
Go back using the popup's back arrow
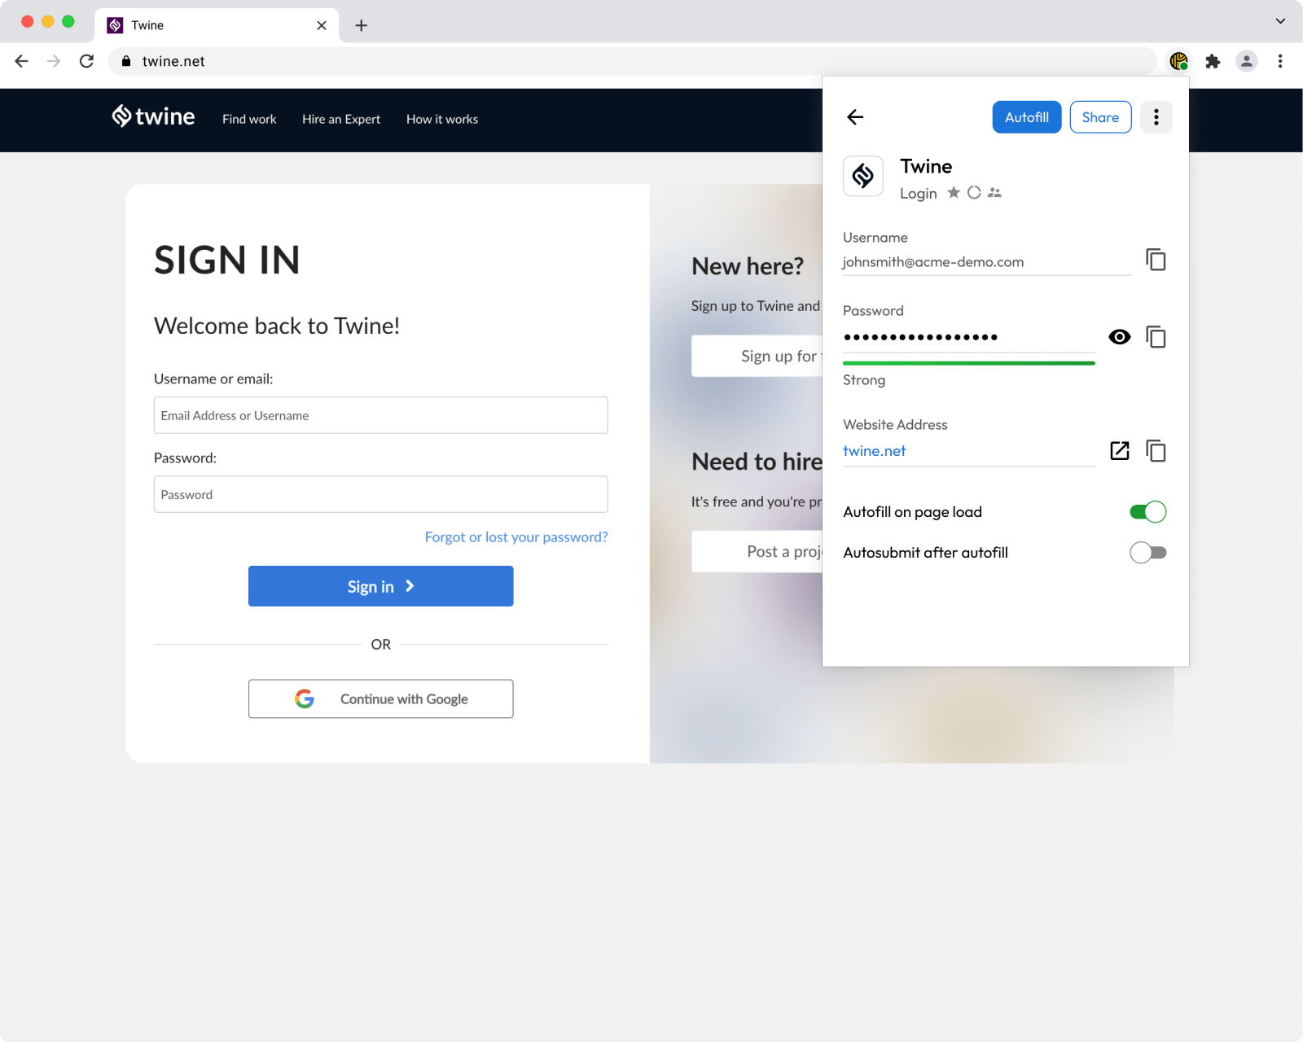pos(854,116)
